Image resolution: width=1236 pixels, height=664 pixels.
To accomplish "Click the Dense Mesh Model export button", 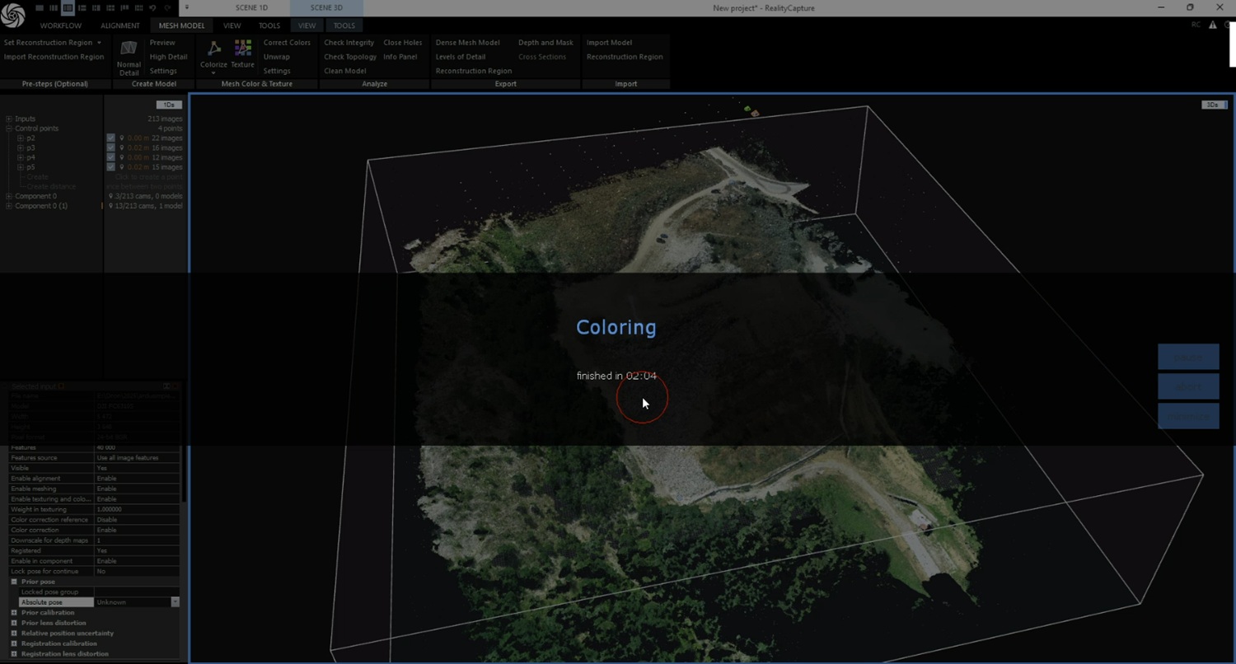I will 467,43.
